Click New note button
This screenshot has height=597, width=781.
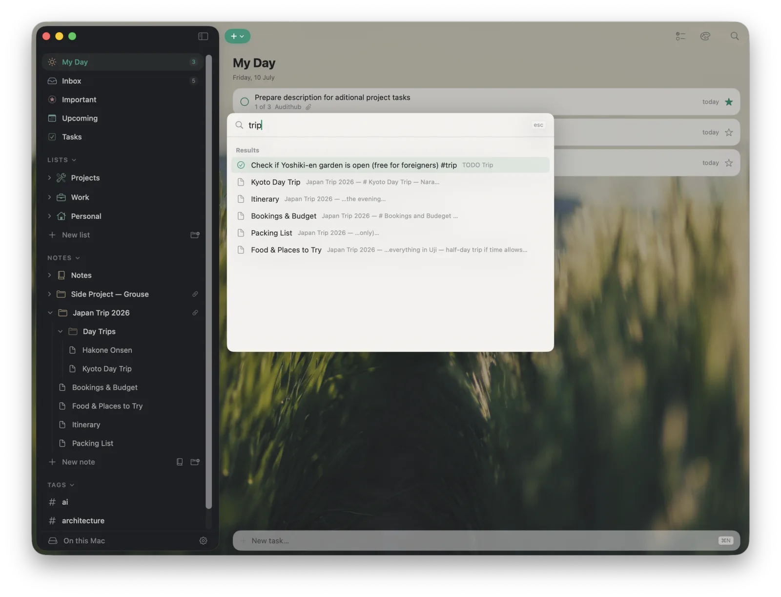click(78, 462)
